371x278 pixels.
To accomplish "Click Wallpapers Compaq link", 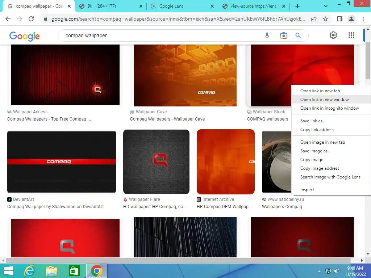I will (x=282, y=207).
